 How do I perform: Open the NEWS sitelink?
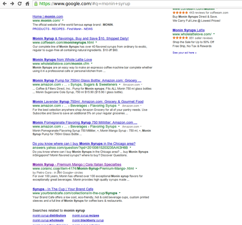(88, 29)
